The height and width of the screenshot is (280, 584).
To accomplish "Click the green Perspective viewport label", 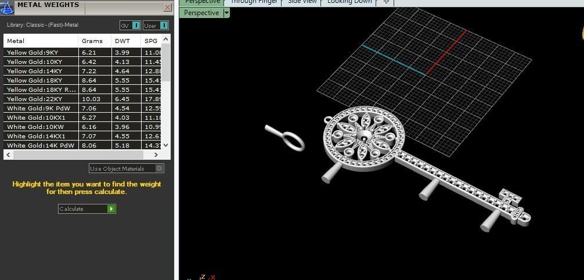I will 201,13.
